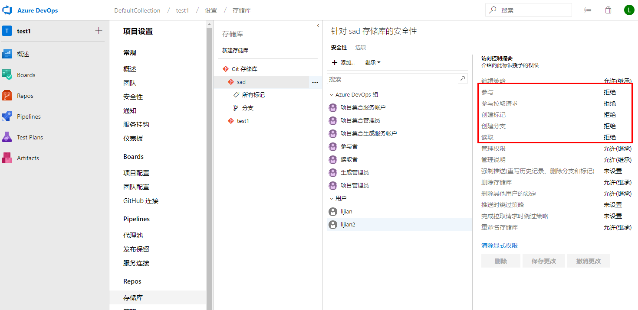Open the work items list icon in header

(x=588, y=10)
